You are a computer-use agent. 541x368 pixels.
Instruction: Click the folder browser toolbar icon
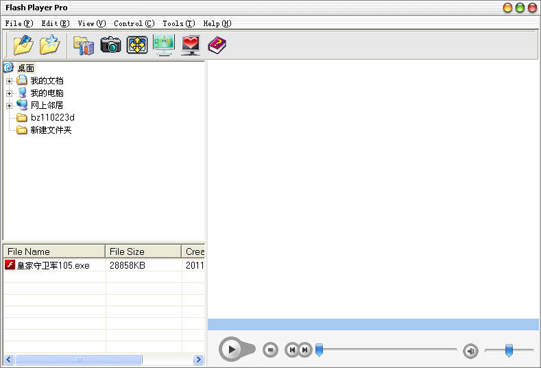(x=84, y=45)
